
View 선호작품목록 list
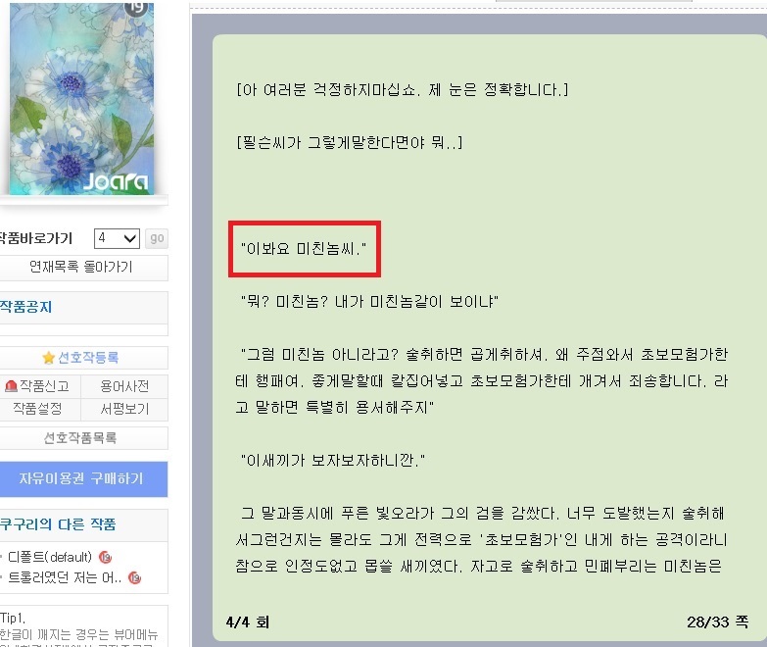[80, 437]
